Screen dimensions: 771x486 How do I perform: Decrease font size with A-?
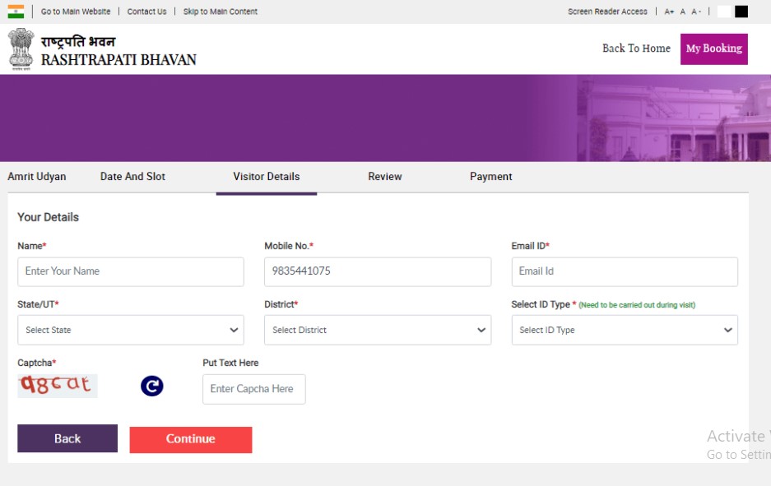tap(696, 12)
